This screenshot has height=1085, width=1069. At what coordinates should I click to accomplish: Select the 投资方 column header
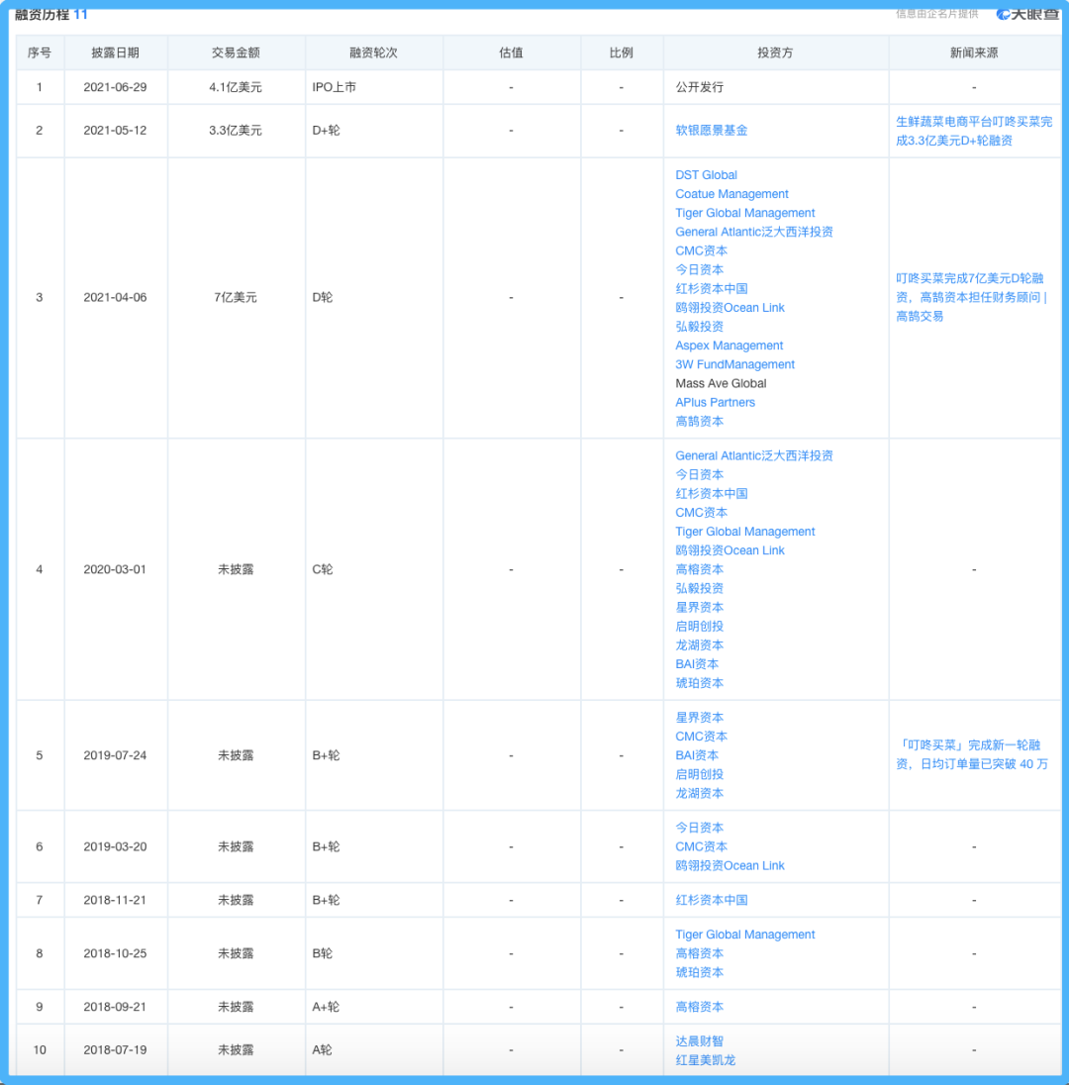(775, 52)
